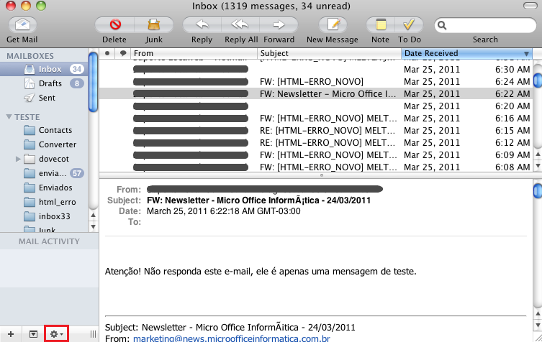Open the Sent mailbox
Image resolution: width=542 pixels, height=342 pixels.
[44, 98]
